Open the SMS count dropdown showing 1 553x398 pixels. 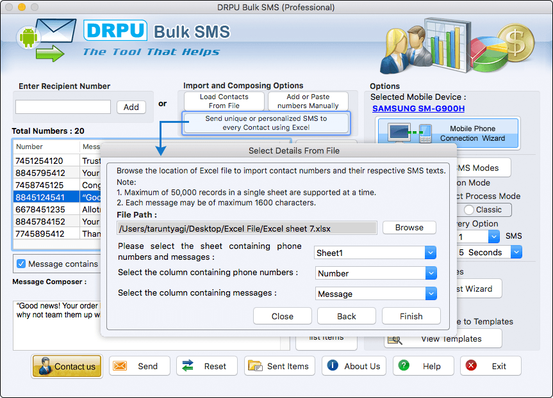coord(494,237)
